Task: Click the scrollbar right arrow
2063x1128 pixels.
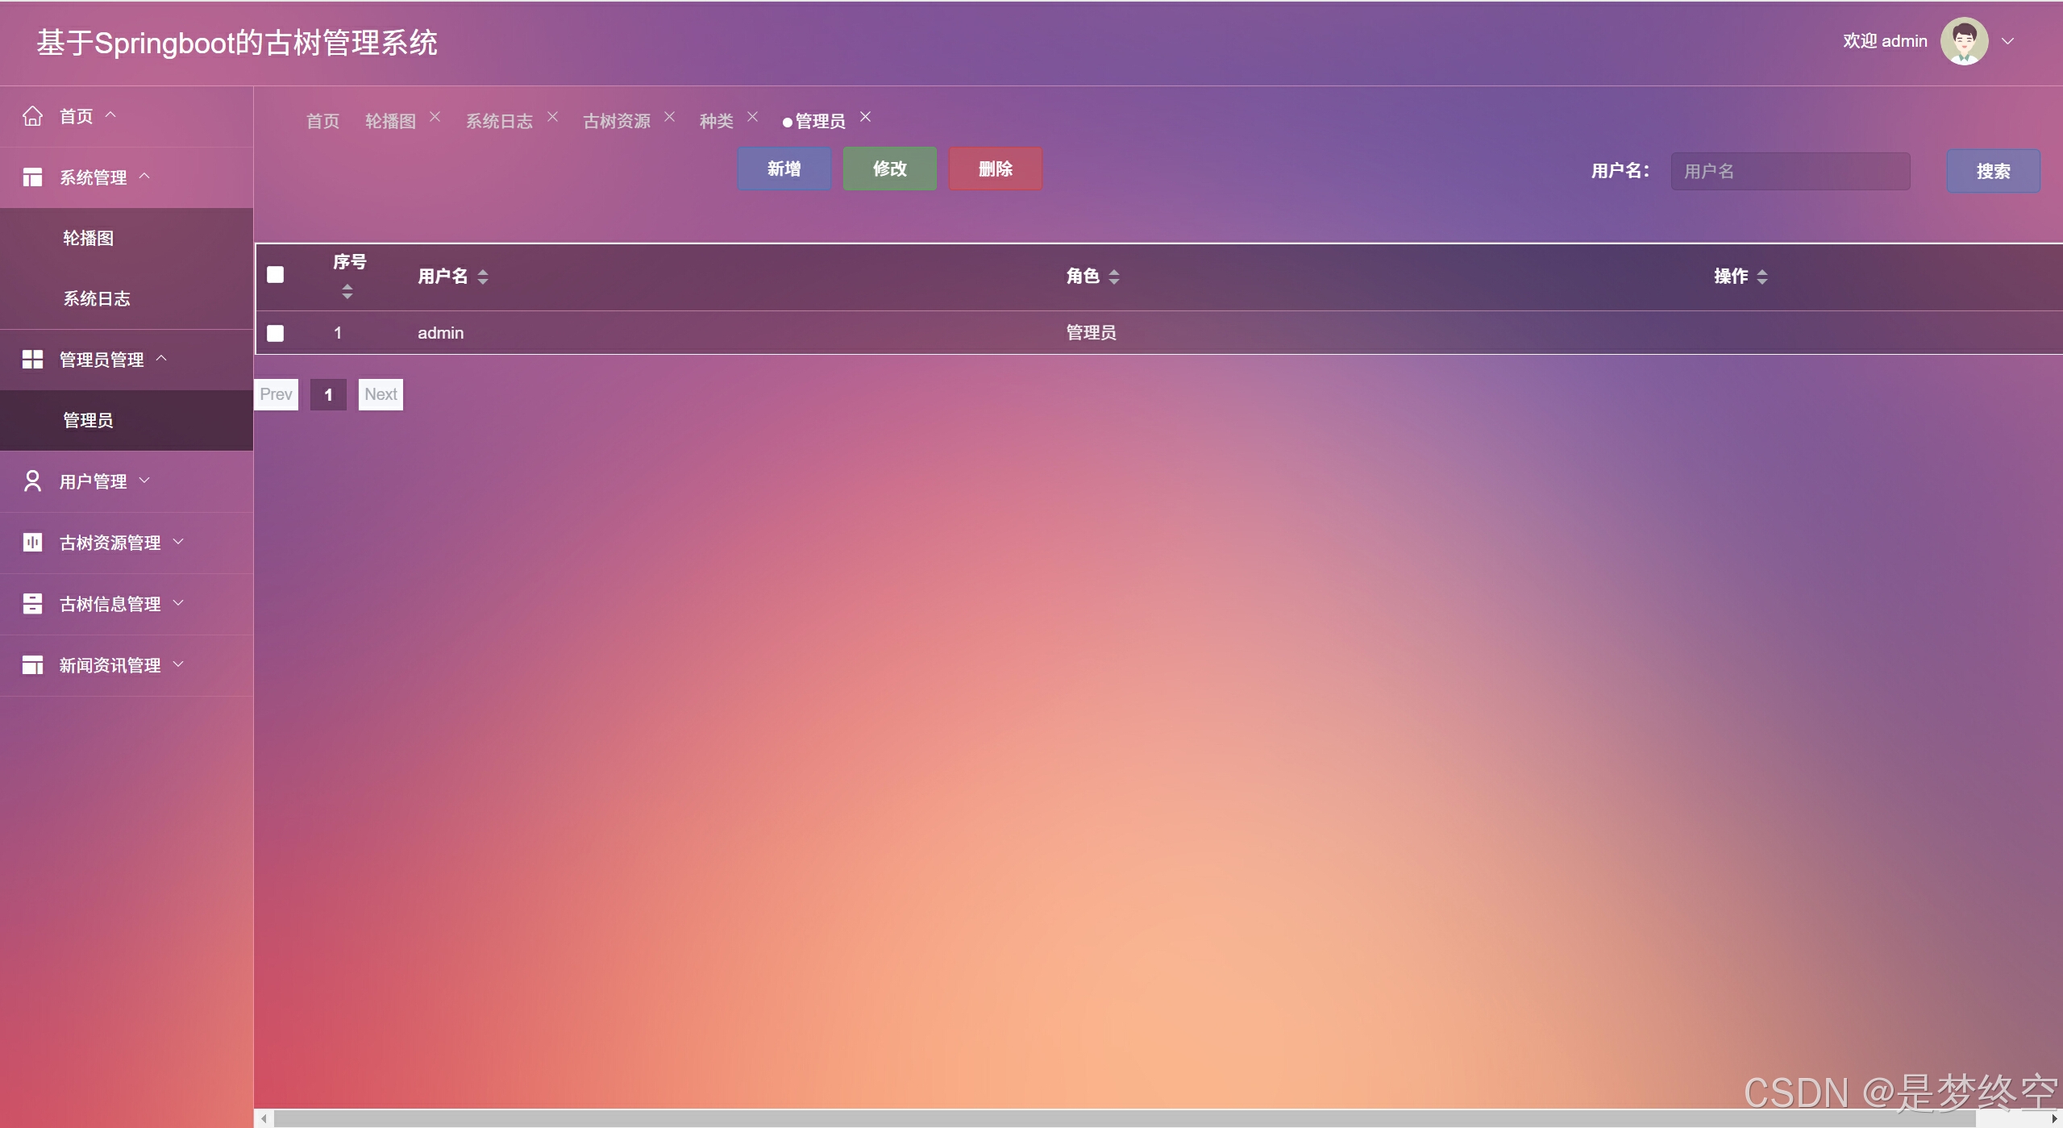Action: [2053, 1118]
